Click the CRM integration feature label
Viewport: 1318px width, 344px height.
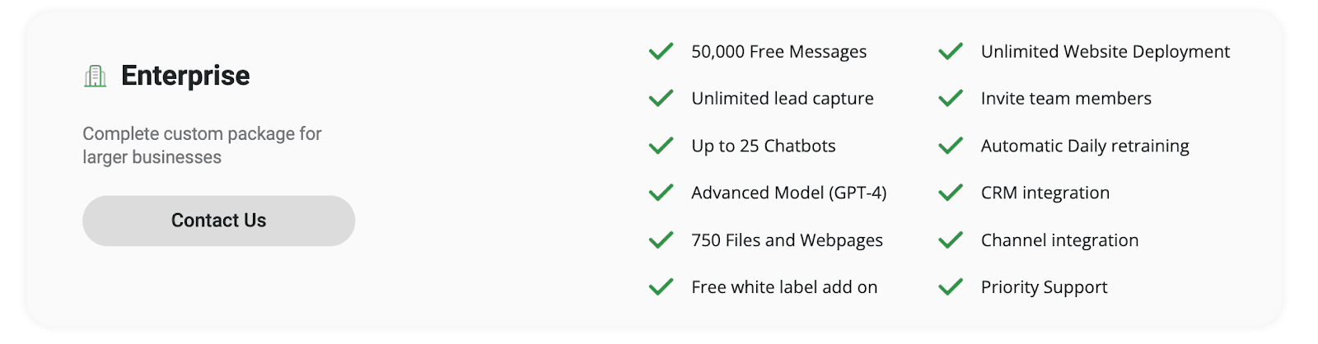[1045, 193]
